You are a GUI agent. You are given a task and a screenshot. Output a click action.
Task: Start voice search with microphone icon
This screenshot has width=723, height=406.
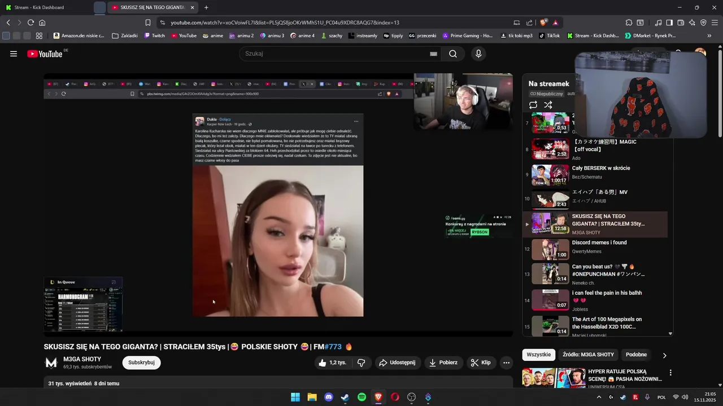click(478, 54)
